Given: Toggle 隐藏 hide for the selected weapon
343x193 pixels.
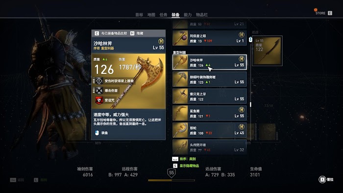Looking at the screenshot, I should pyautogui.click(x=137, y=33).
